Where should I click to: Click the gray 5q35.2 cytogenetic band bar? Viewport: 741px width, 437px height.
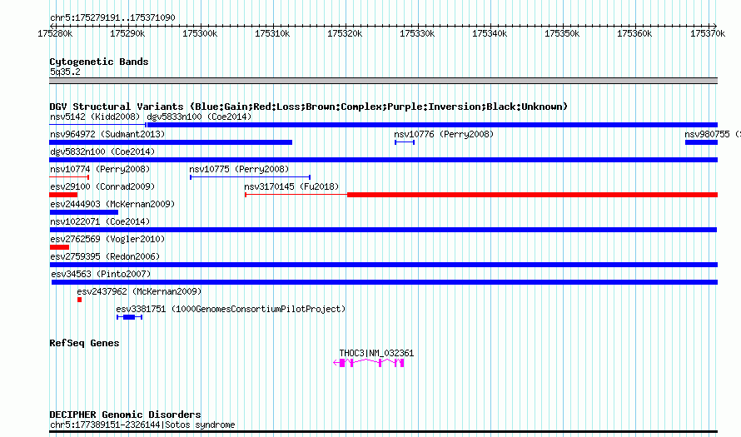[383, 81]
